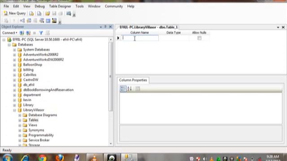Click the Column Name input cell
Image resolution: width=287 pixels, height=161 pixels.
point(139,38)
